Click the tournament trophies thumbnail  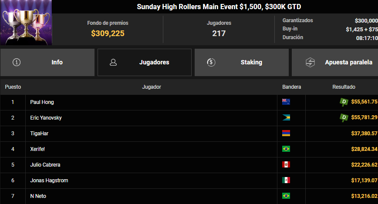[x=26, y=23]
